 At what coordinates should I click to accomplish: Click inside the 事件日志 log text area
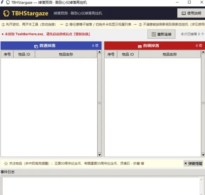101,186
